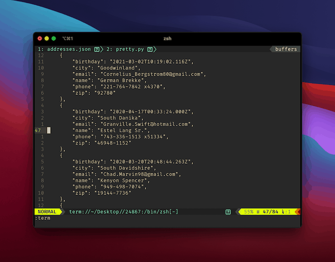Click the city value South Danika
The image size is (335, 262).
[x=119, y=118]
